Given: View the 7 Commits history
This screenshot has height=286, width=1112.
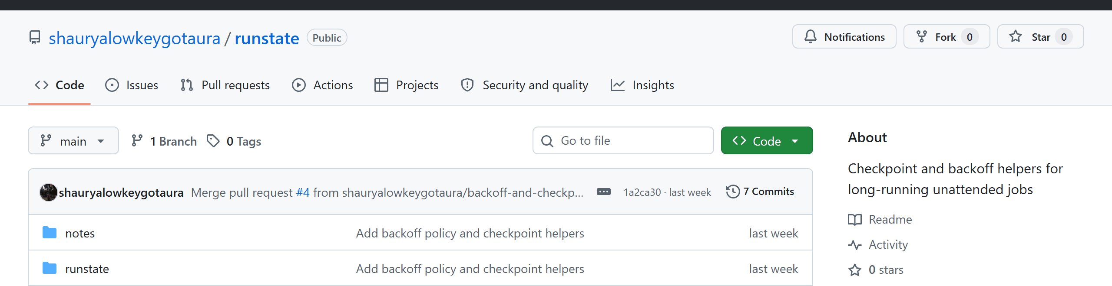Looking at the screenshot, I should click(x=760, y=192).
